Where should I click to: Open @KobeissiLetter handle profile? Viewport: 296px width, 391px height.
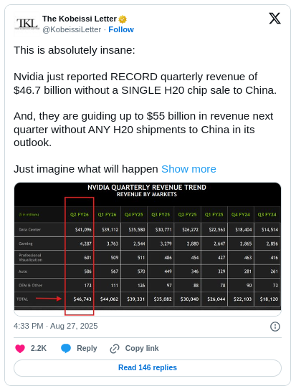click(x=72, y=29)
